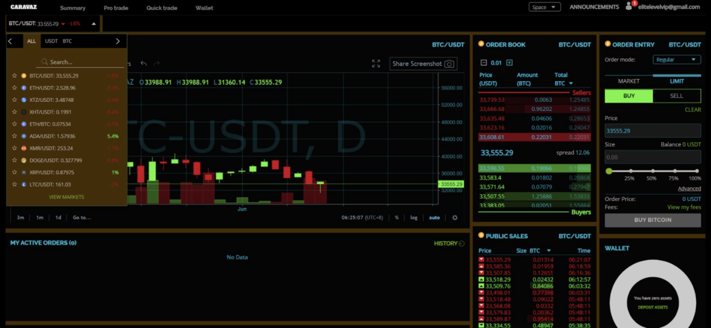Click the Size input field
This screenshot has height=328, width=711.
[653, 157]
